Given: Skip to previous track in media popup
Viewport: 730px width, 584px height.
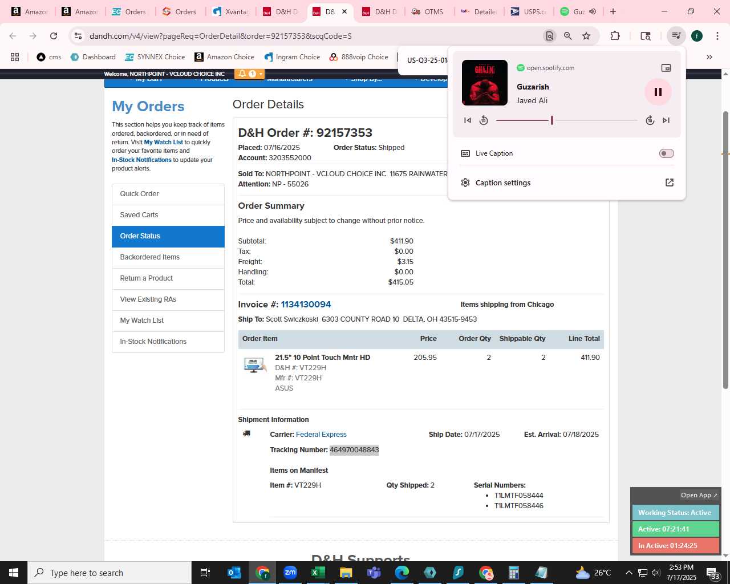Looking at the screenshot, I should tap(468, 120).
